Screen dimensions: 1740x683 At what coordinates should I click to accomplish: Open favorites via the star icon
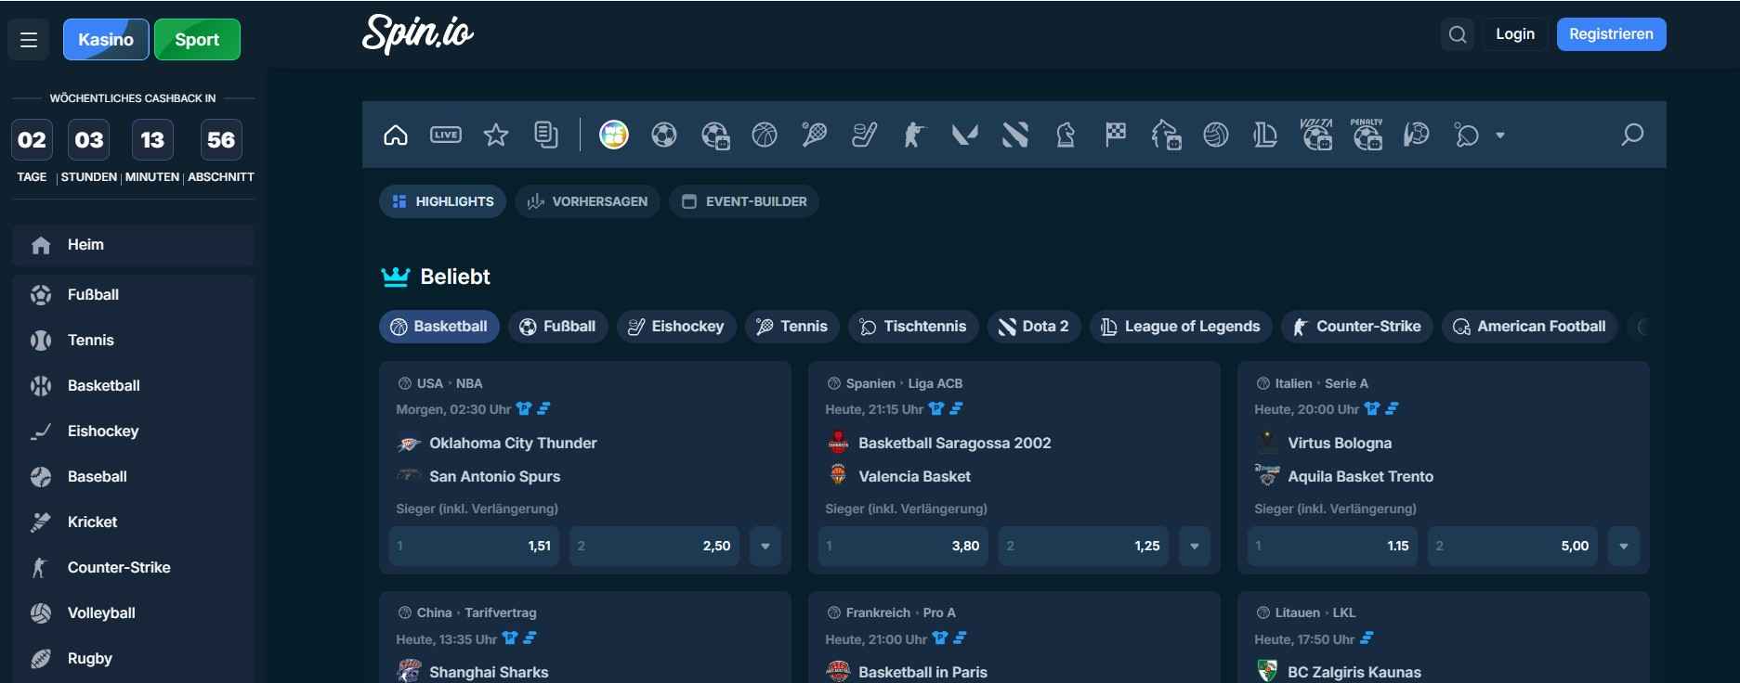tap(496, 135)
